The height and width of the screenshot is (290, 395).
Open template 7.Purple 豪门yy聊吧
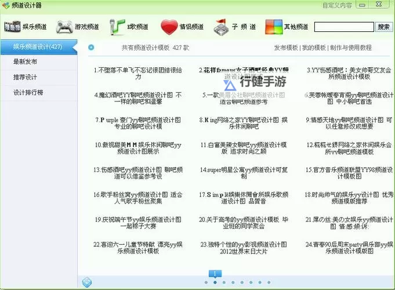coord(138,123)
